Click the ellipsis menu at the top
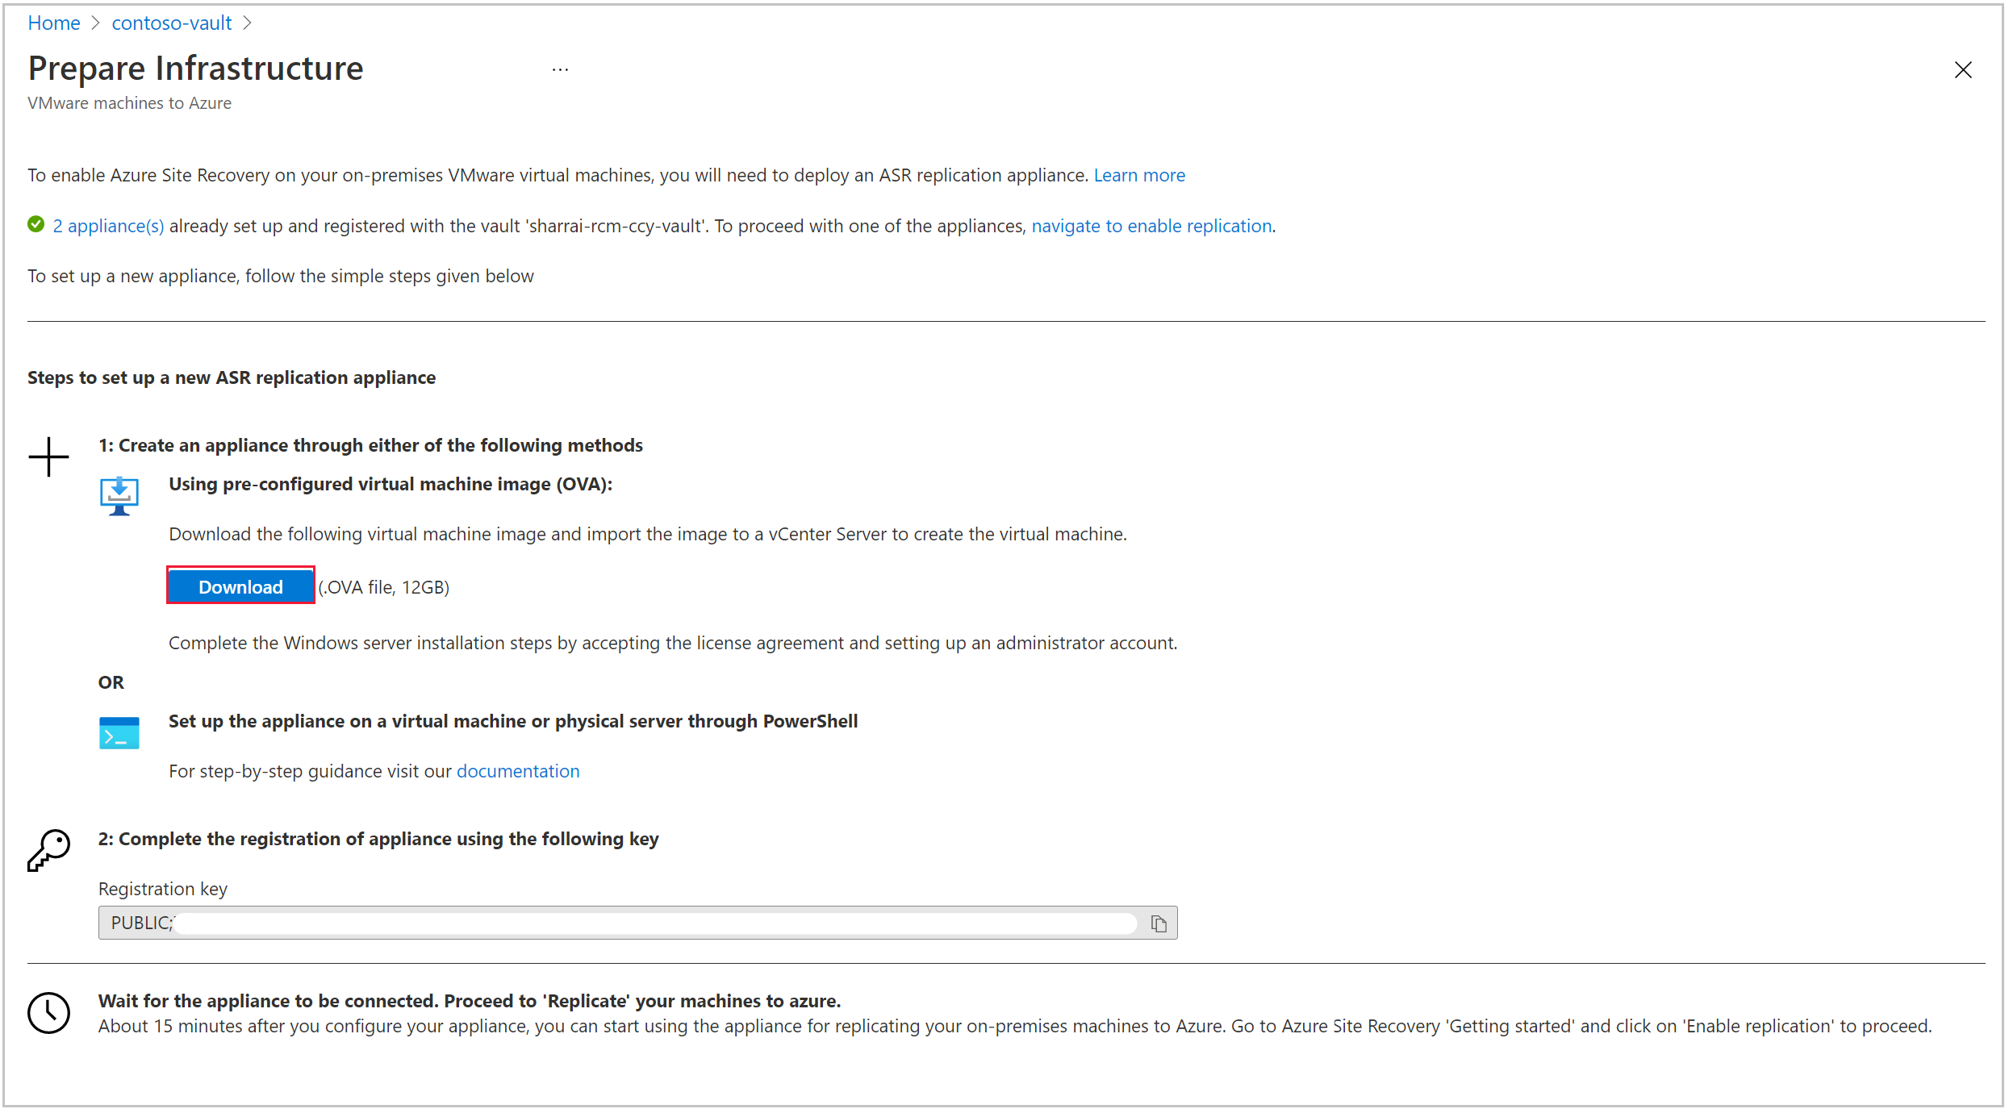The image size is (2009, 1113). (x=561, y=70)
